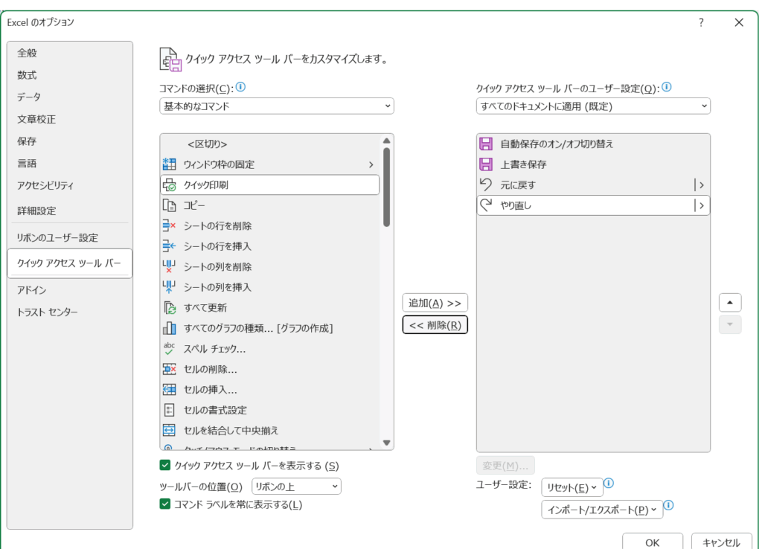Select the <区切り> separator entry
This screenshot has width=762, height=549.
[x=269, y=144]
